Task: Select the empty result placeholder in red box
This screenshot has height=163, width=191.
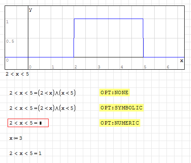Action: tap(41, 123)
